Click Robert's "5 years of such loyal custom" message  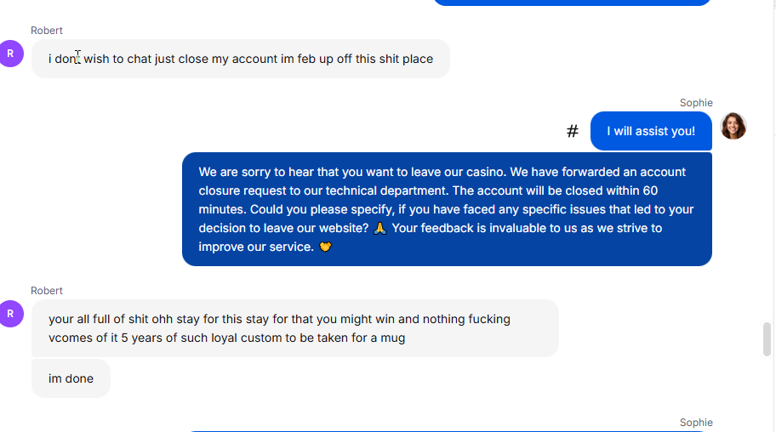[295, 328]
